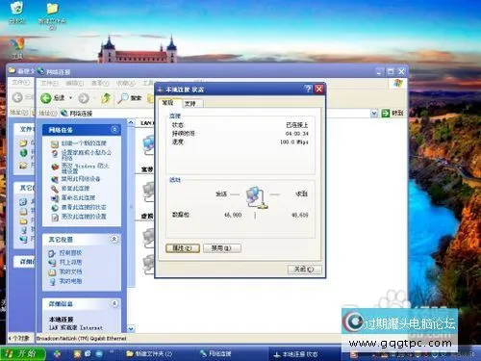Screen dimensions: 481x361
Task: Click the 属性(P) Properties button
Action: tap(183, 248)
